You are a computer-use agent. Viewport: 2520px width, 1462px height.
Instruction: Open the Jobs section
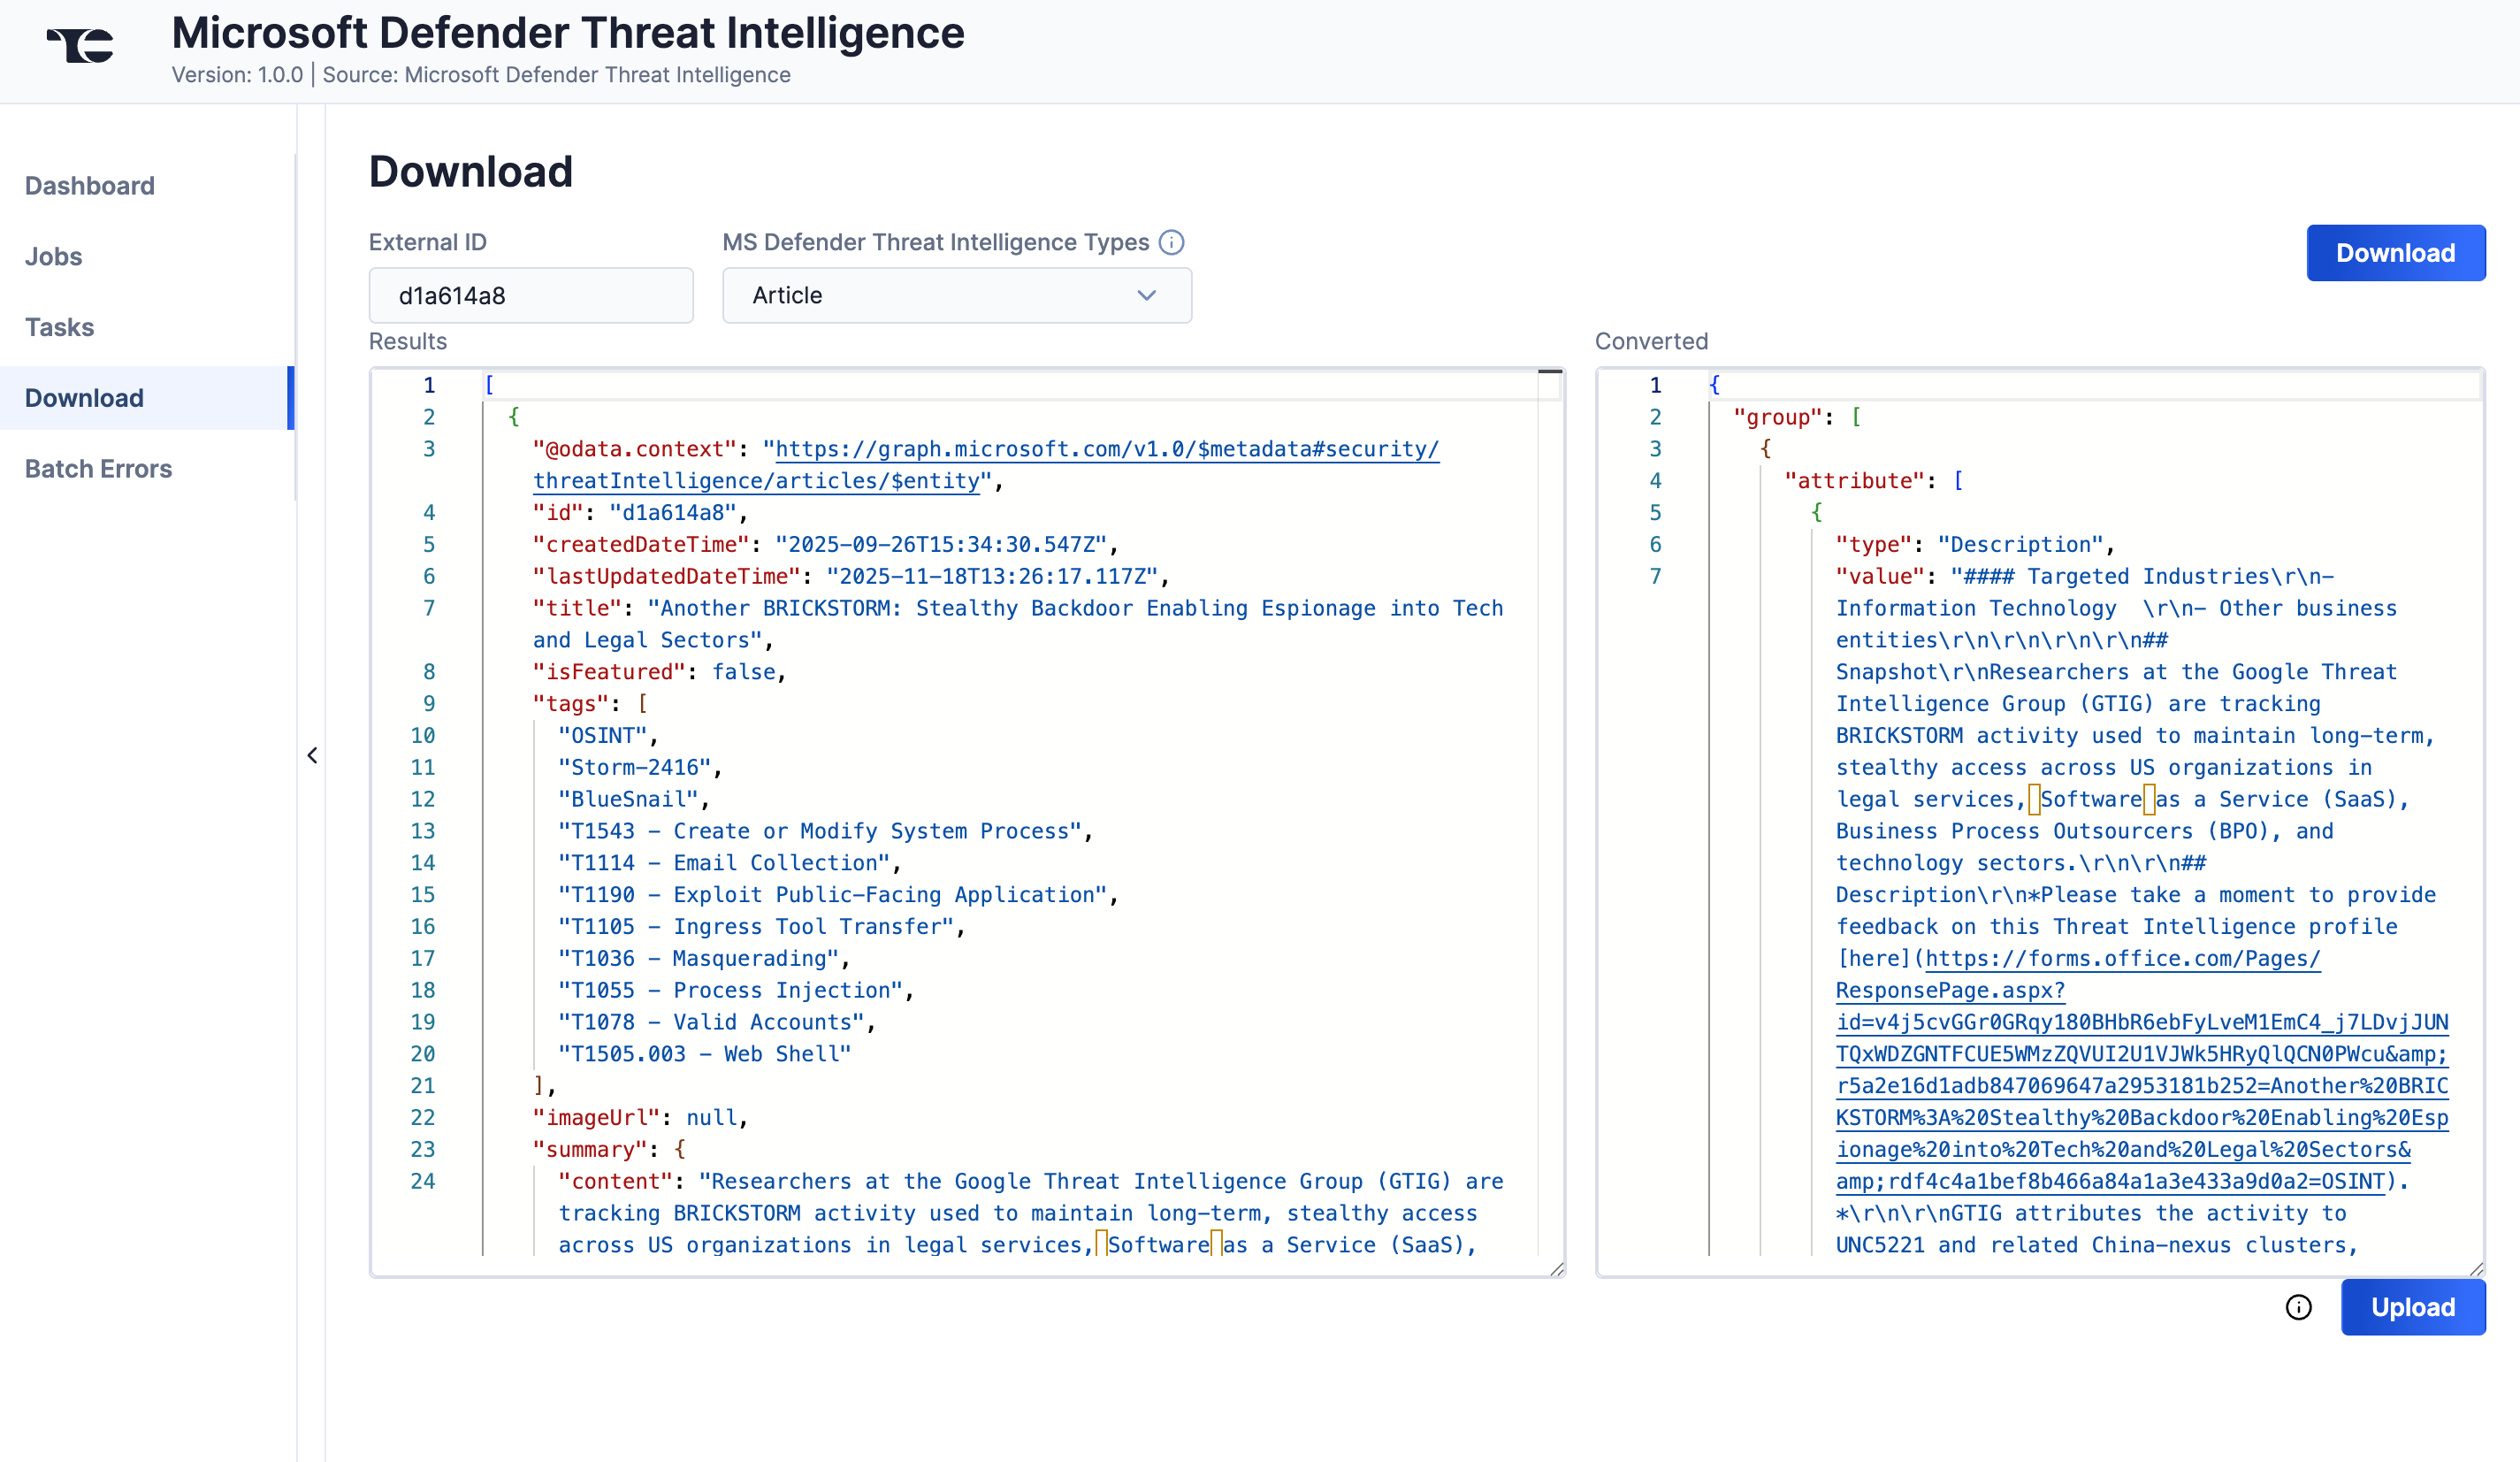[x=52, y=256]
